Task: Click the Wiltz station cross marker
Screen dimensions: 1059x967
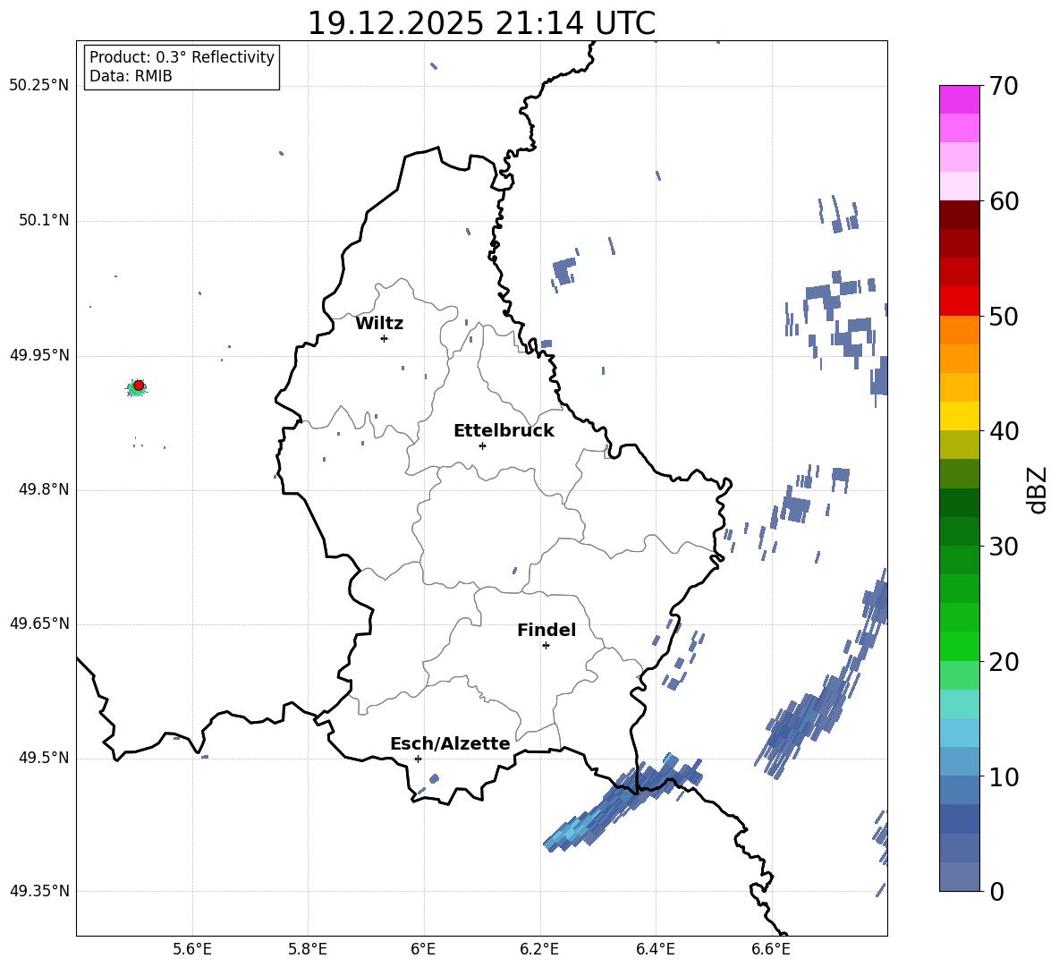Action: 385,338
